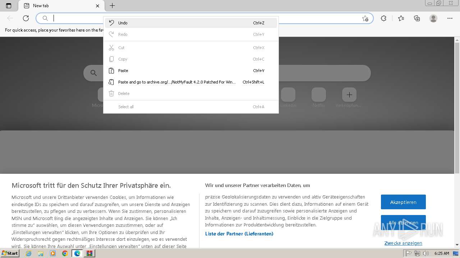Image resolution: width=460 pixels, height=258 pixels.
Task: Open the Windows Start button
Action: point(10,253)
